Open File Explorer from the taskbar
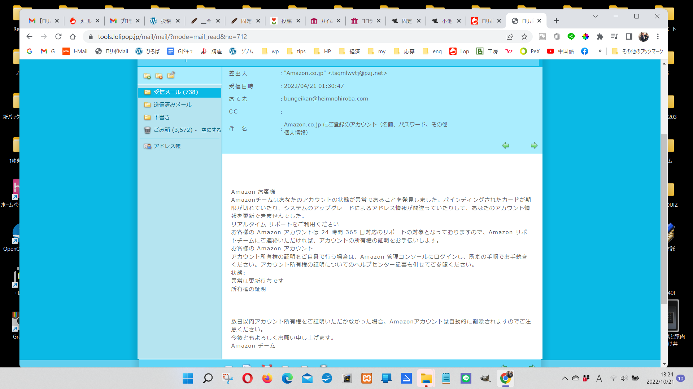 tap(426, 378)
